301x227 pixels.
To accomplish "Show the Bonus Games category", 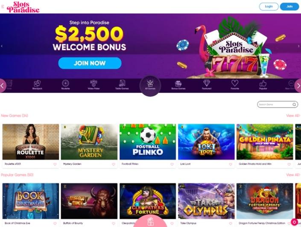I will click(178, 85).
